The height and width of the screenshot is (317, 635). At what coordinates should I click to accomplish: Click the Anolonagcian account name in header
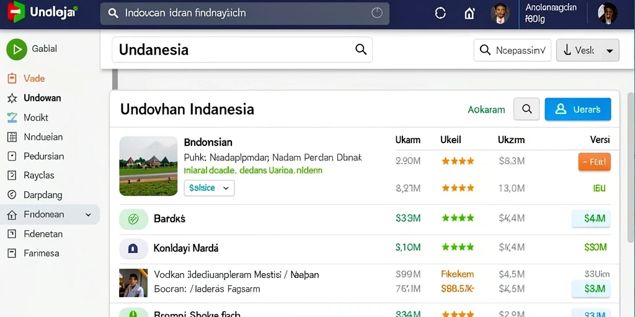pos(551,7)
